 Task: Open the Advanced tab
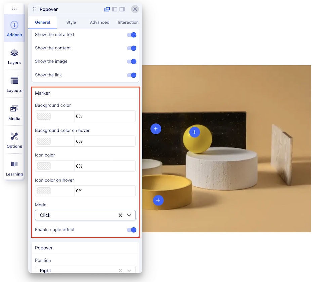[x=99, y=22]
